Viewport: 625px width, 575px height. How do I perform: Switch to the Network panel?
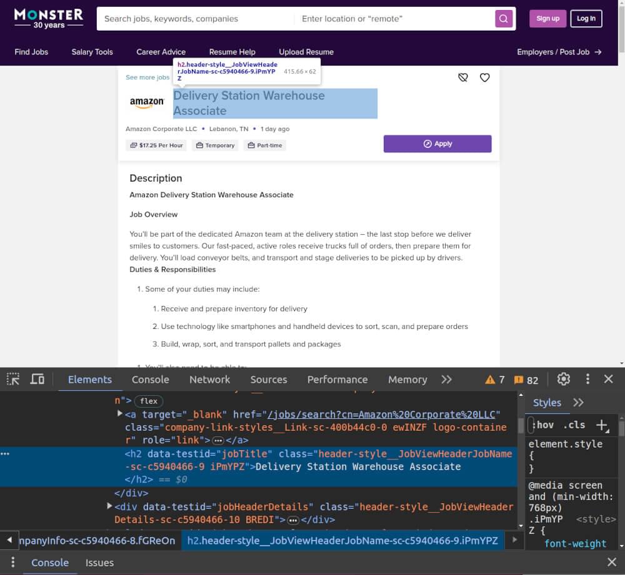(x=209, y=379)
